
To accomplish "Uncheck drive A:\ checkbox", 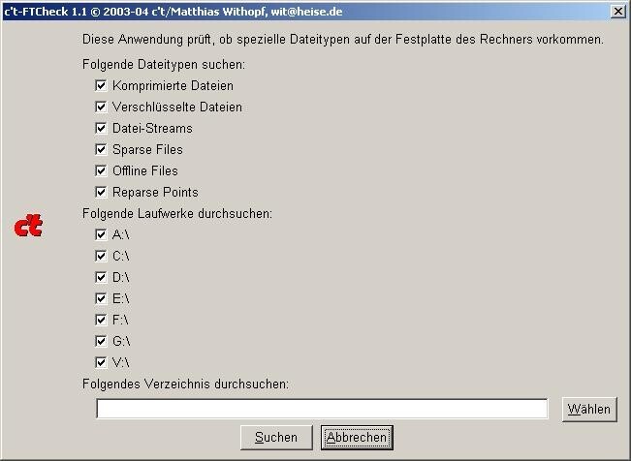I will pyautogui.click(x=101, y=235).
